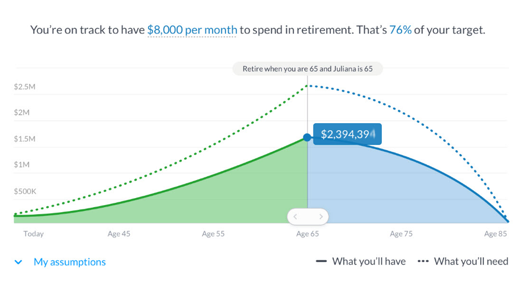The height and width of the screenshot is (282, 518).
Task: Click the Age 55 timeline label
Action: tap(213, 234)
